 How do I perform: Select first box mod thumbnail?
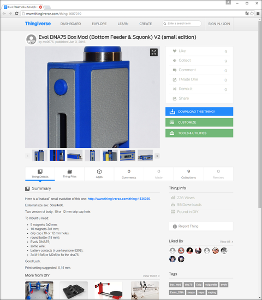39,155
